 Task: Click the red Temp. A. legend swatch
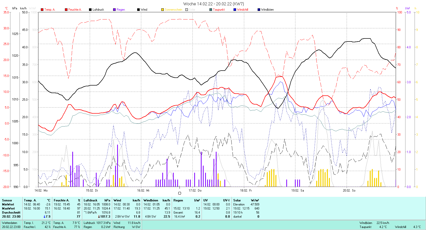pos(42,10)
